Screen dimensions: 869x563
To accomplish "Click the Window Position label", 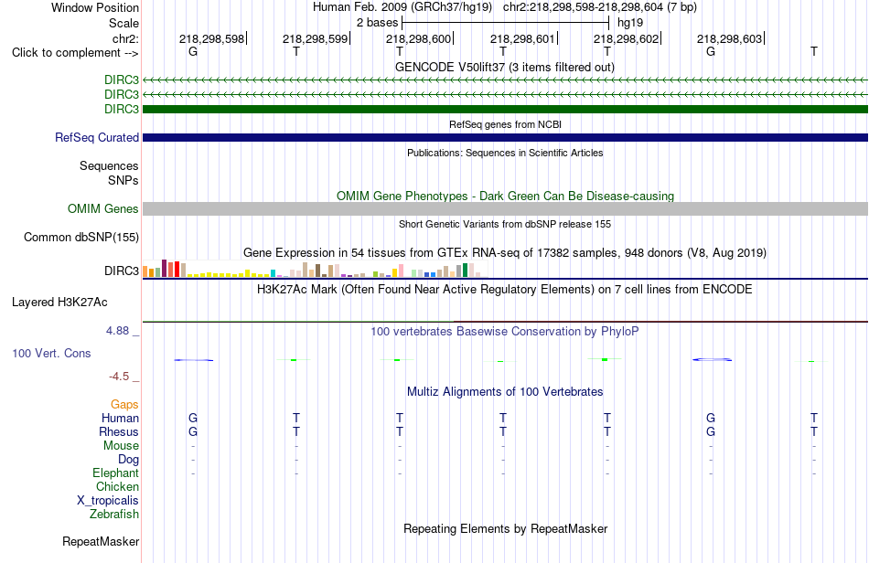I will pos(95,7).
